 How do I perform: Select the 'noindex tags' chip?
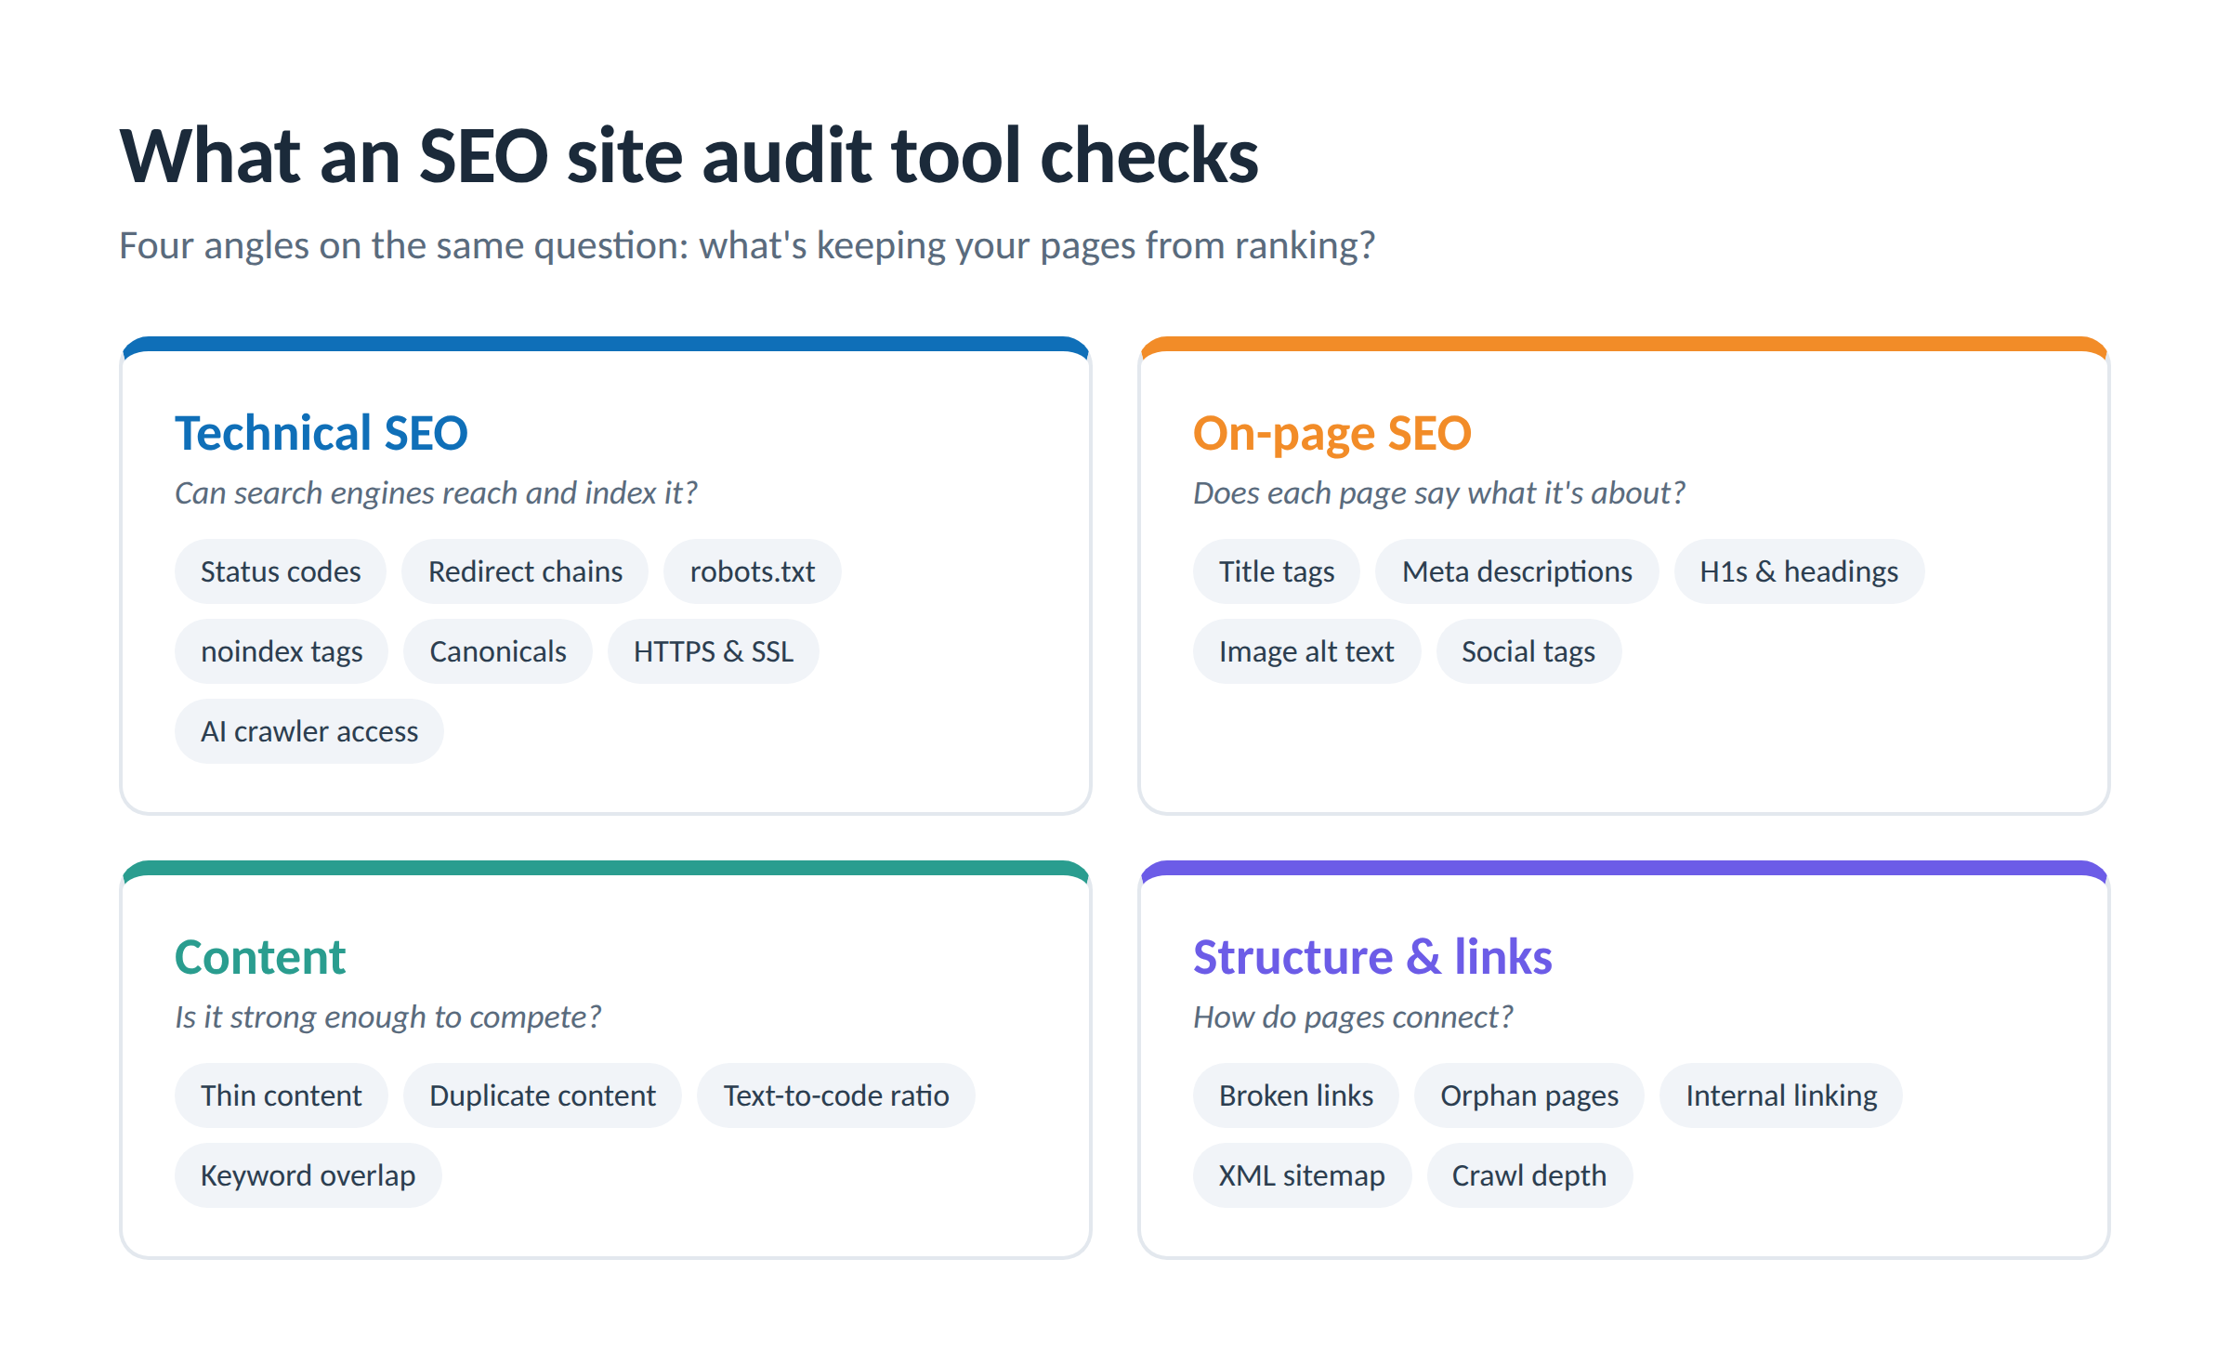point(282,651)
